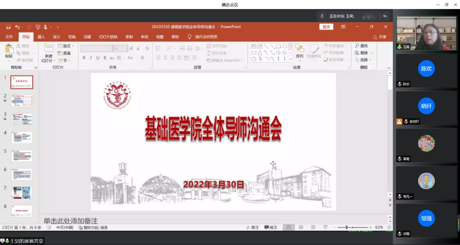Click the Undo arrow icon

pos(17,27)
